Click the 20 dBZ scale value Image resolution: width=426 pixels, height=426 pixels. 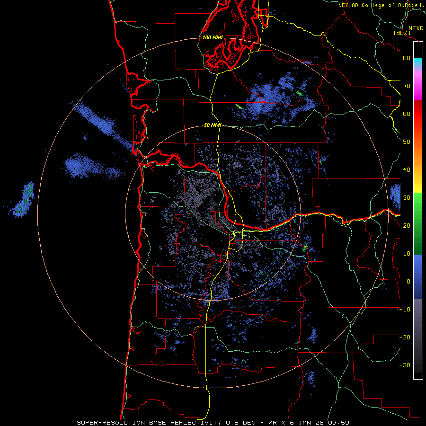point(407,226)
